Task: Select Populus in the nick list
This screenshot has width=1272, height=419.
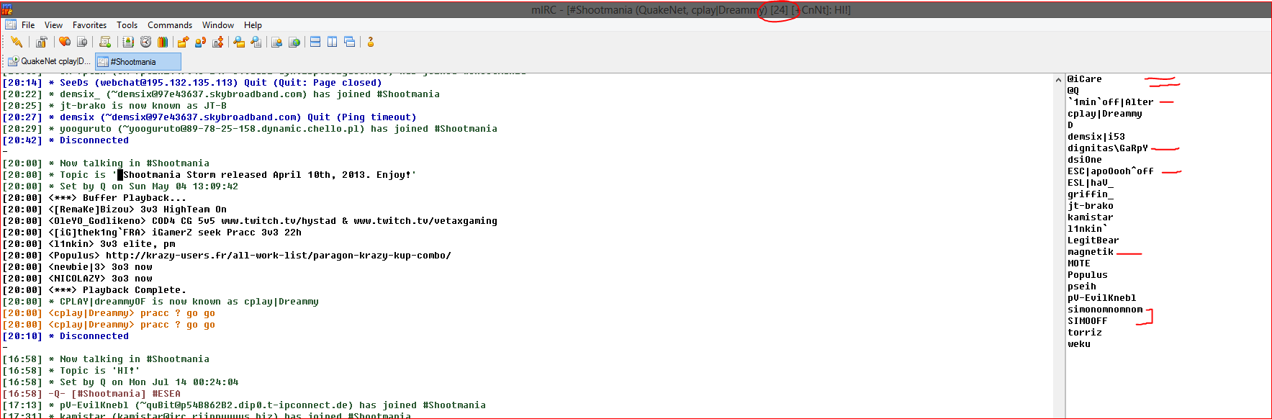Action: point(1087,275)
